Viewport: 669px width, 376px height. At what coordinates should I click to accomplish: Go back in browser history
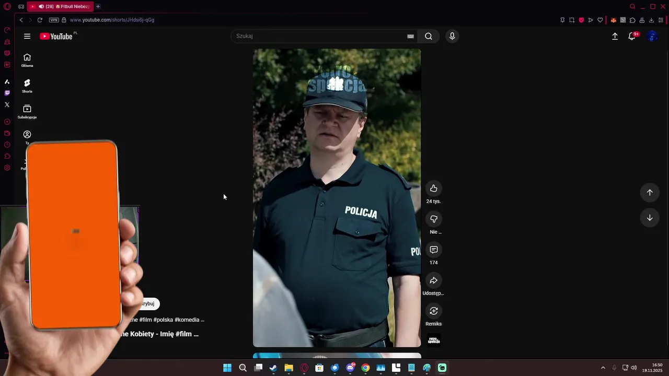tap(21, 20)
